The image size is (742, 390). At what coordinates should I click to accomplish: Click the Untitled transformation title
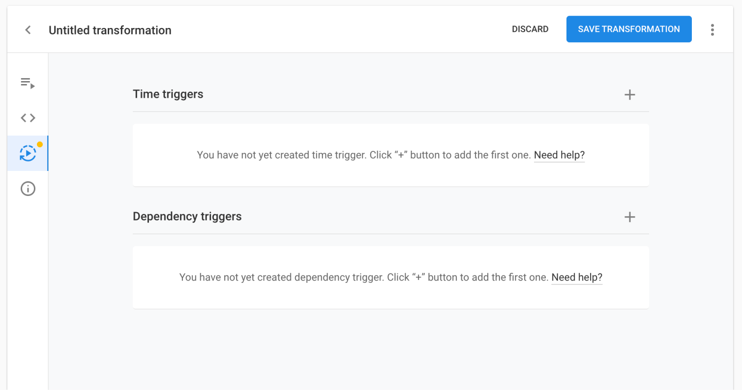(110, 30)
